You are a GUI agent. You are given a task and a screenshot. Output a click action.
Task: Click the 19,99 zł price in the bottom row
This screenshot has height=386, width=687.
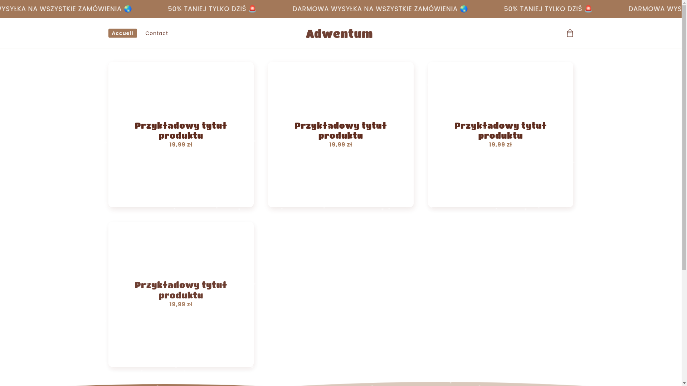[181, 305]
